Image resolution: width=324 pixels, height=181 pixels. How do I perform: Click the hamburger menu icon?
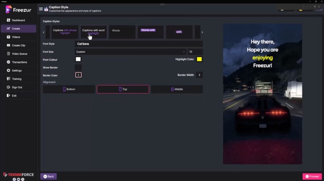41,9
